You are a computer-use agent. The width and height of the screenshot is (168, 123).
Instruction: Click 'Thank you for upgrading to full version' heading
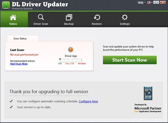pyautogui.click(x=49, y=92)
